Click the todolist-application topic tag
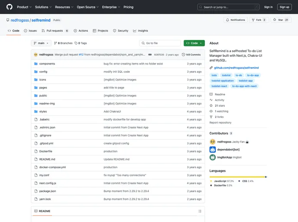298x222 pixels. pyautogui.click(x=223, y=81)
